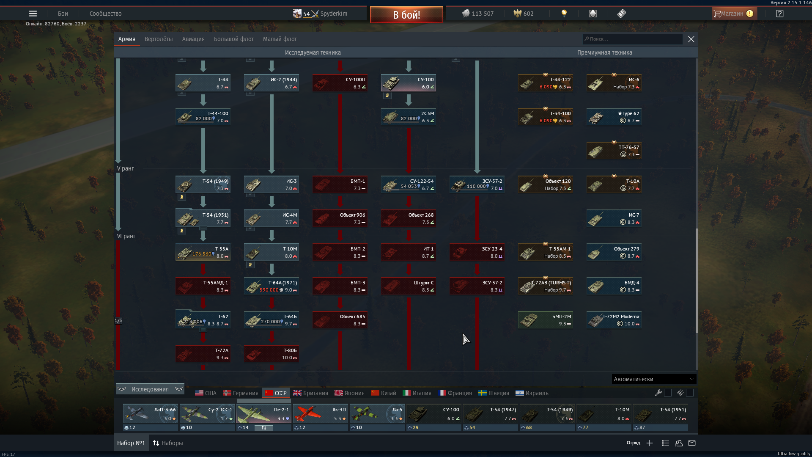
Task: Expand the Исследования panel header
Action: click(150, 389)
